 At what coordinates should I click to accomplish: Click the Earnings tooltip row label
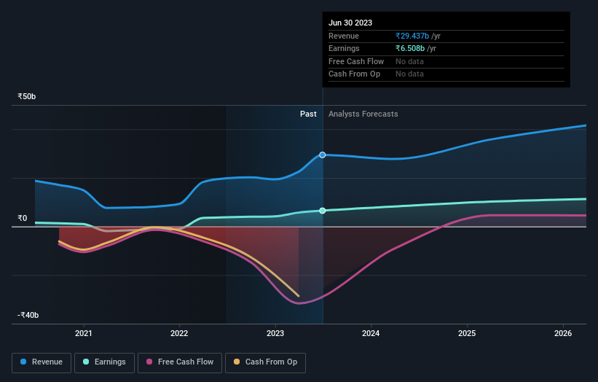click(x=344, y=48)
